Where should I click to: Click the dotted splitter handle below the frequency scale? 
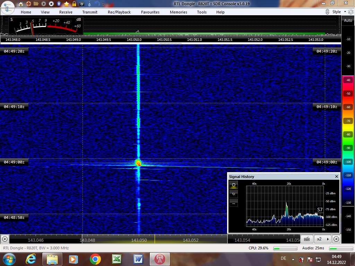tap(171, 43)
